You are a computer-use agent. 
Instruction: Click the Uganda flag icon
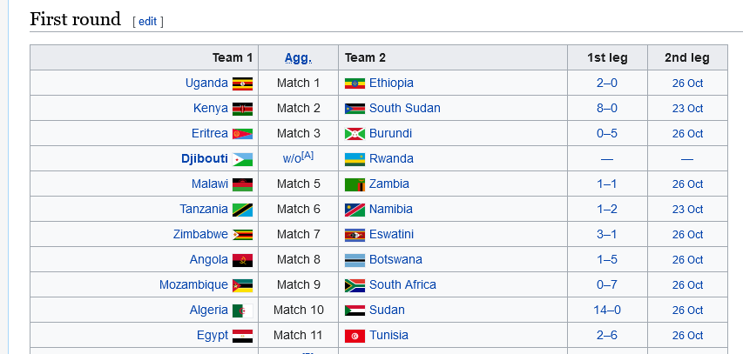(x=242, y=83)
